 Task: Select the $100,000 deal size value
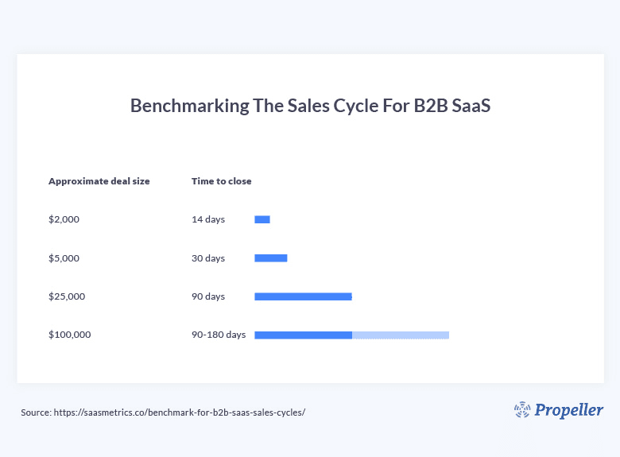(x=70, y=335)
